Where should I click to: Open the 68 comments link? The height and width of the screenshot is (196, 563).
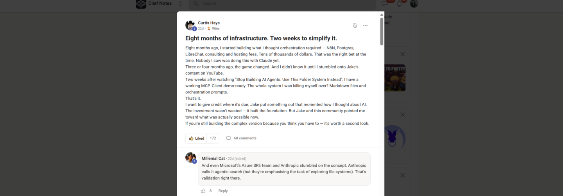point(245,138)
